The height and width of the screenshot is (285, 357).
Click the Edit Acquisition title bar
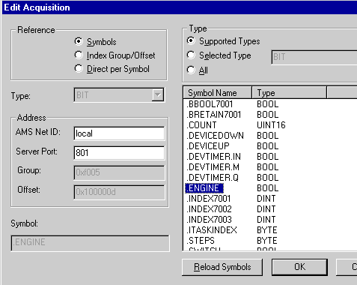(180, 7)
